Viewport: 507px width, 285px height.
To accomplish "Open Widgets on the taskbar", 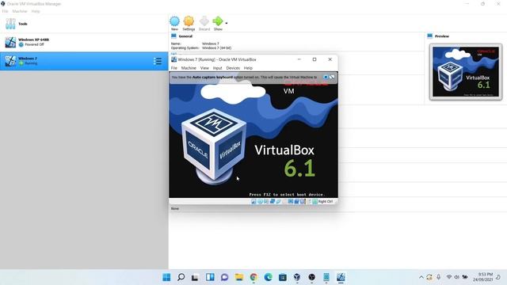I will point(210,277).
